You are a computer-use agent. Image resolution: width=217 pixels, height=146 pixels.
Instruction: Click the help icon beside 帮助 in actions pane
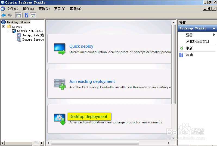181,55
